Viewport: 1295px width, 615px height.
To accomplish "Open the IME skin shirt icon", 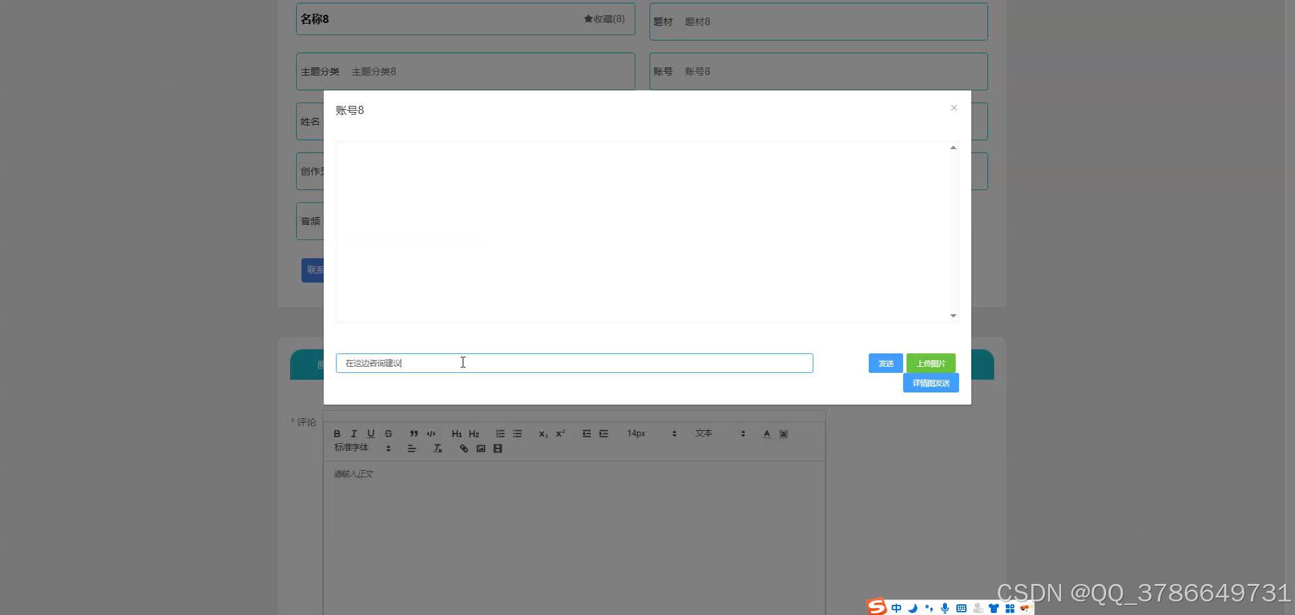I will (994, 608).
